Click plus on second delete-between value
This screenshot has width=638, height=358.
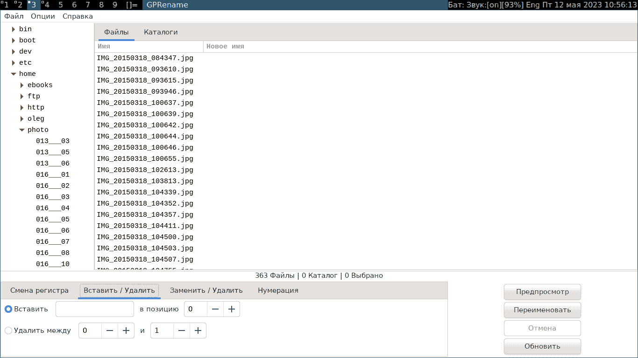tap(198, 330)
